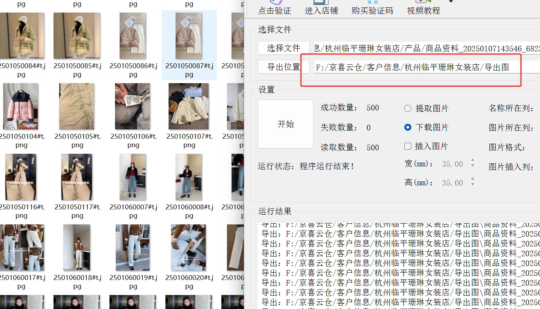540x309 pixels.
Task: Select the 下载图片 radio option
Action: (426, 127)
